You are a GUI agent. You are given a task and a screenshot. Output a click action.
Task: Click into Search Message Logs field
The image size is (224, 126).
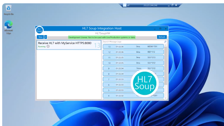[133, 42]
